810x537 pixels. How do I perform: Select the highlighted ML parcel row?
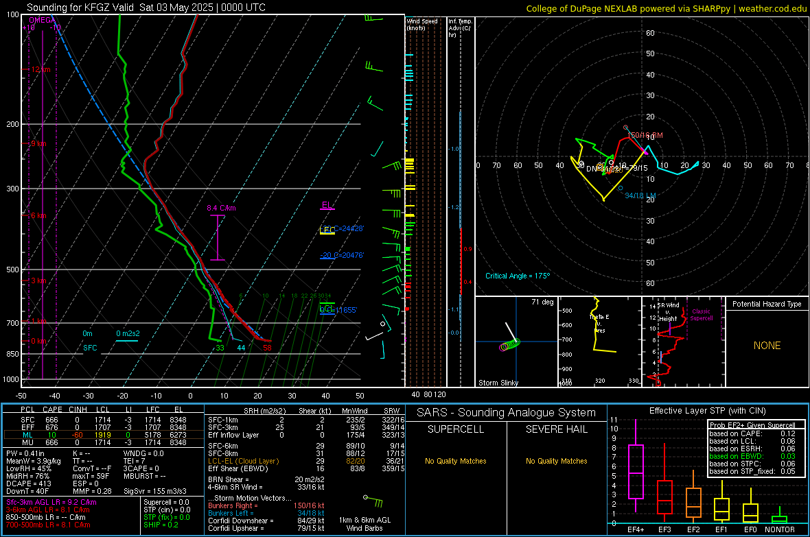[x=103, y=435]
